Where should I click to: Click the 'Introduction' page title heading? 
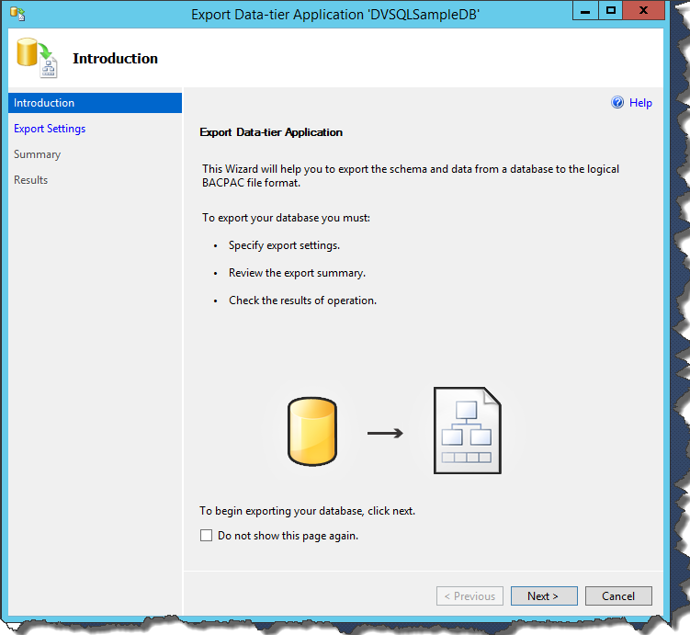pos(115,58)
